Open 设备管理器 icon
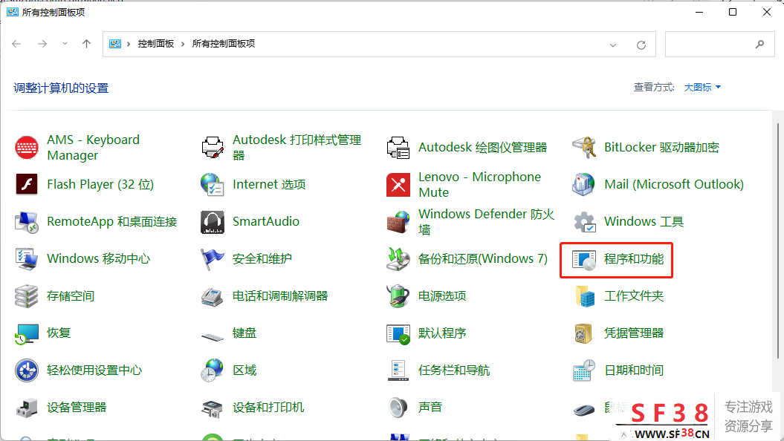This screenshot has width=784, height=441. (x=27, y=408)
